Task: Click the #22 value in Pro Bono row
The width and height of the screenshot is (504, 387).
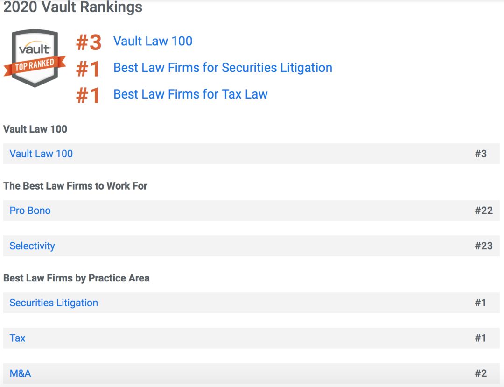Action: coord(484,211)
